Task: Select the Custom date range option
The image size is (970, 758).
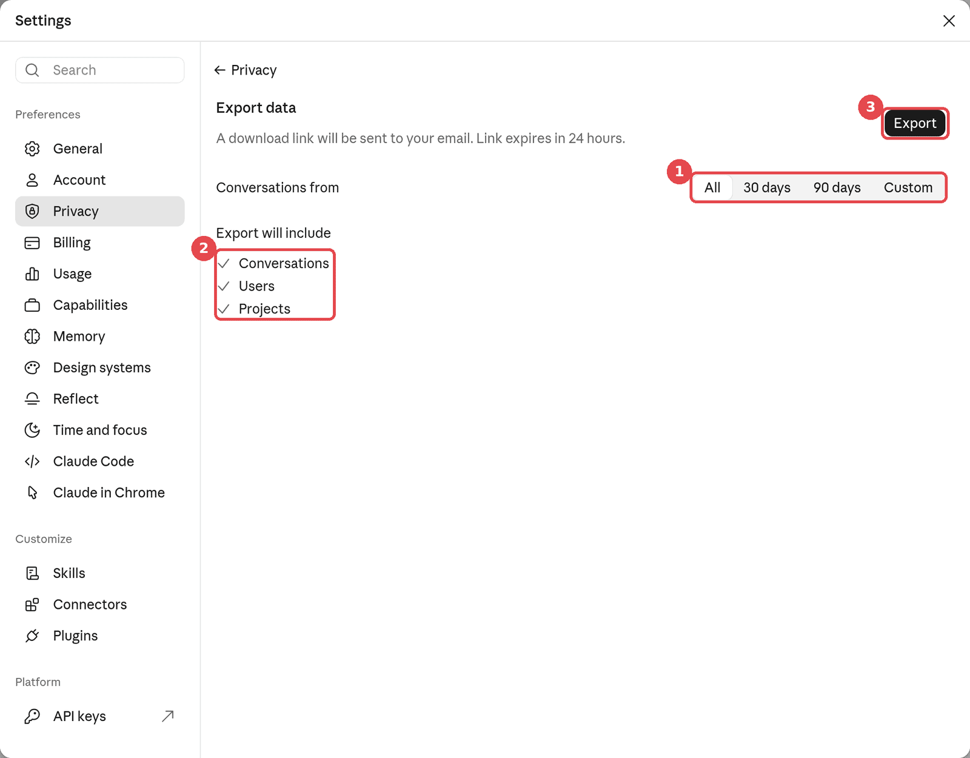Action: click(908, 187)
